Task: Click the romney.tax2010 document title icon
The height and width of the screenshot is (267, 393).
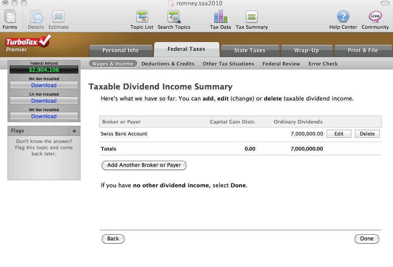Action: (171, 3)
